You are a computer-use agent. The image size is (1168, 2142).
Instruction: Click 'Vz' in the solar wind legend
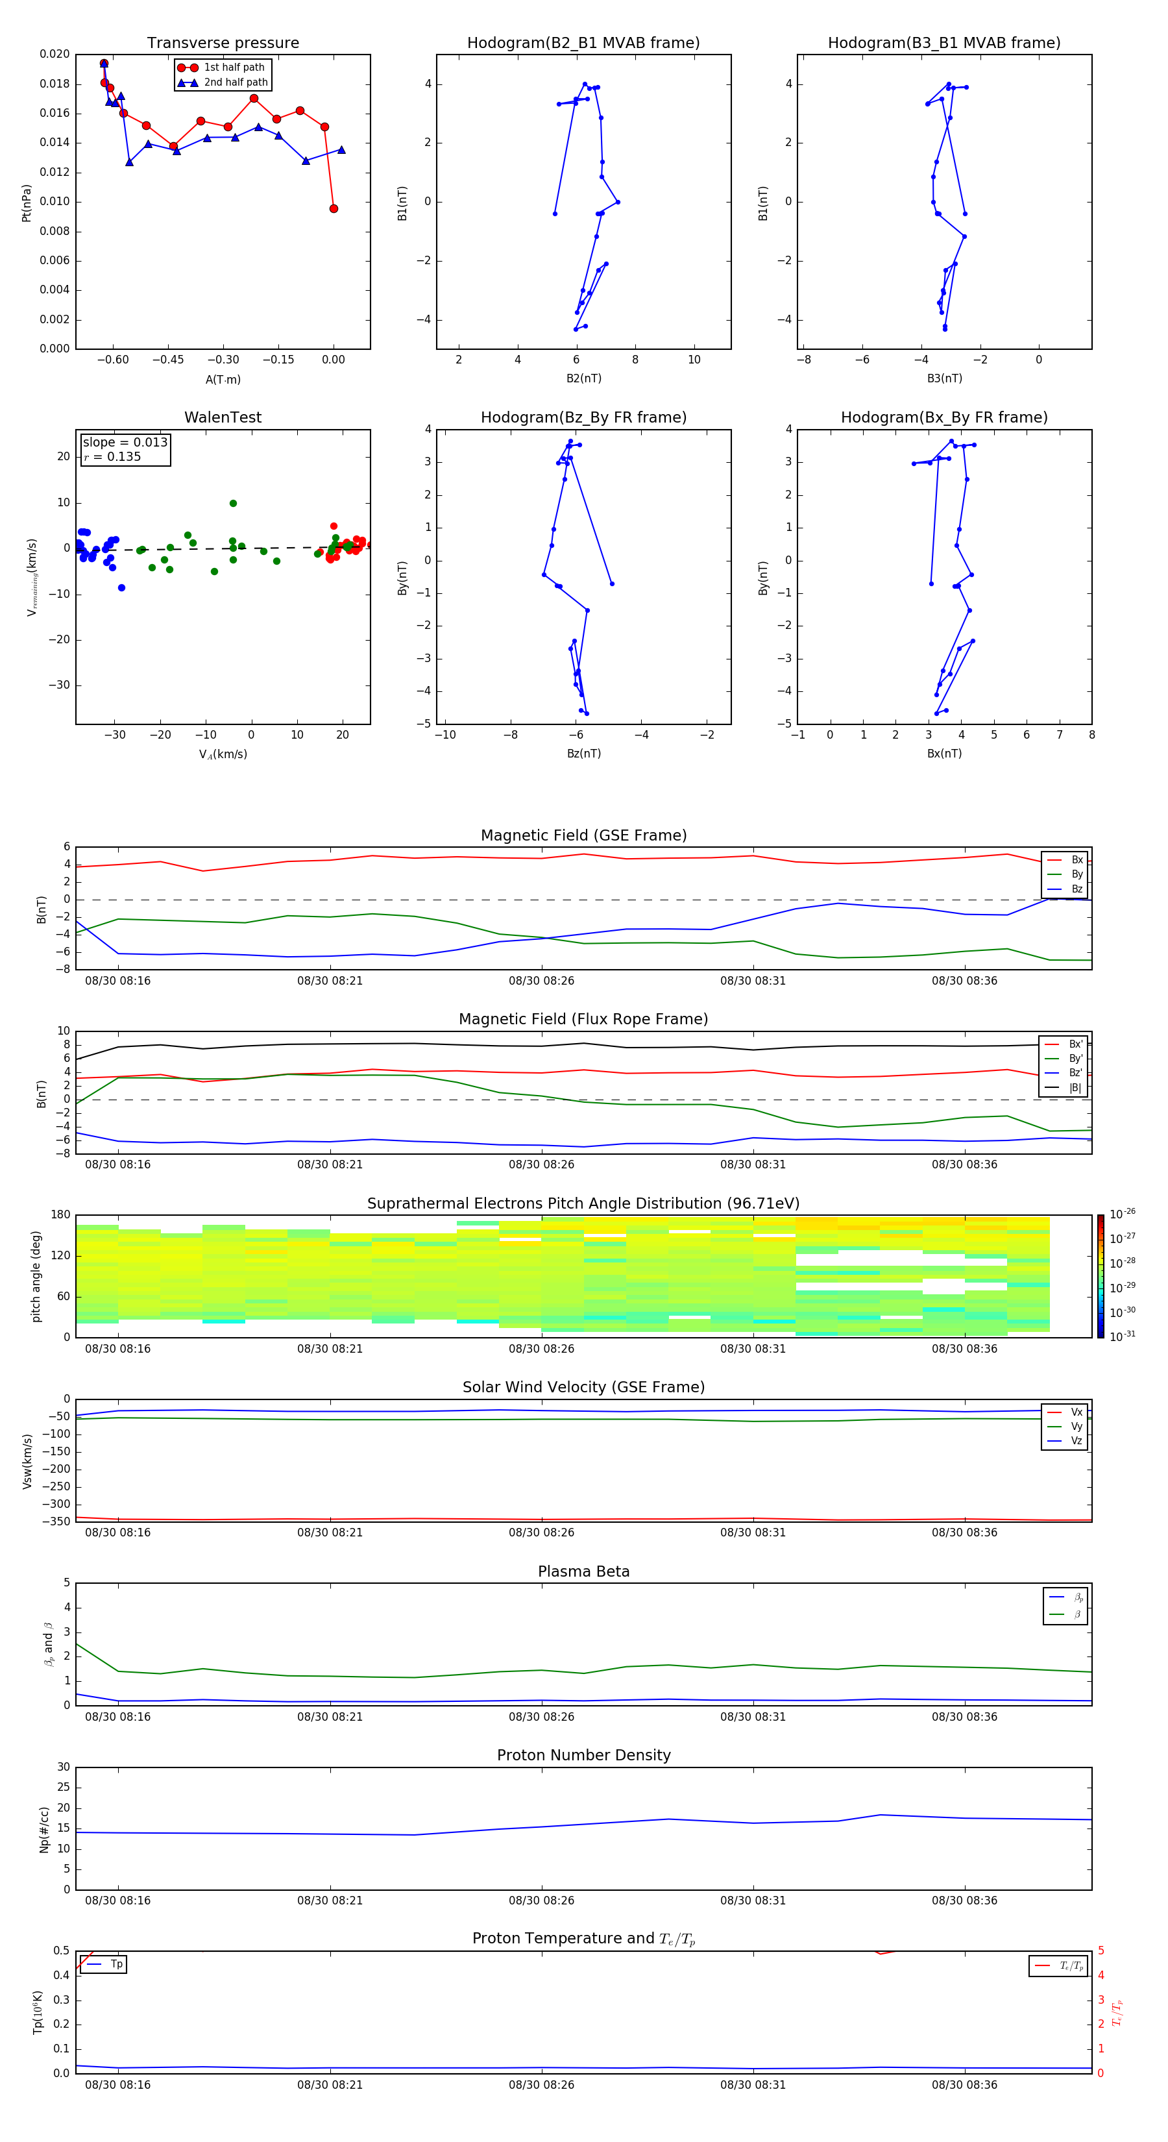(1077, 1441)
